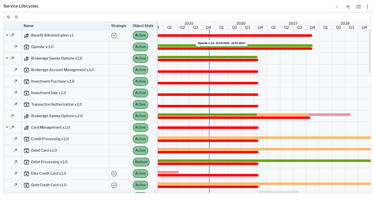Toggle Strategic check for Elite Credit Card
374x201 pixels.
pyautogui.click(x=114, y=173)
